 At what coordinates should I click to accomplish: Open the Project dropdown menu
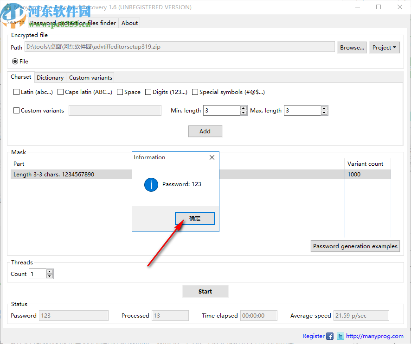(x=385, y=47)
